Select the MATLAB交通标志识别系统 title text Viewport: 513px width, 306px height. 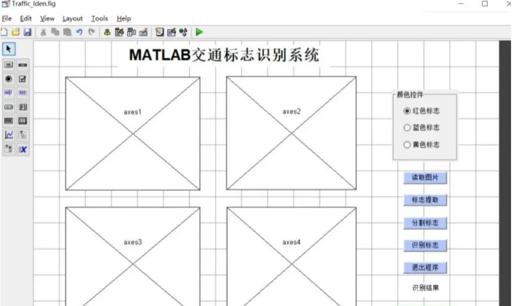click(x=224, y=55)
